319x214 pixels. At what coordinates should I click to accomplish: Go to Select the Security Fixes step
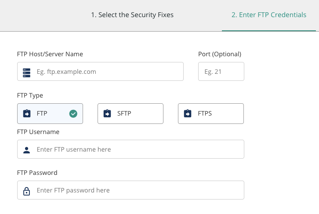[132, 15]
